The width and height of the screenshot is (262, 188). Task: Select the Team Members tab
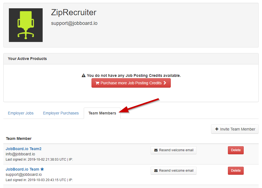pos(102,113)
